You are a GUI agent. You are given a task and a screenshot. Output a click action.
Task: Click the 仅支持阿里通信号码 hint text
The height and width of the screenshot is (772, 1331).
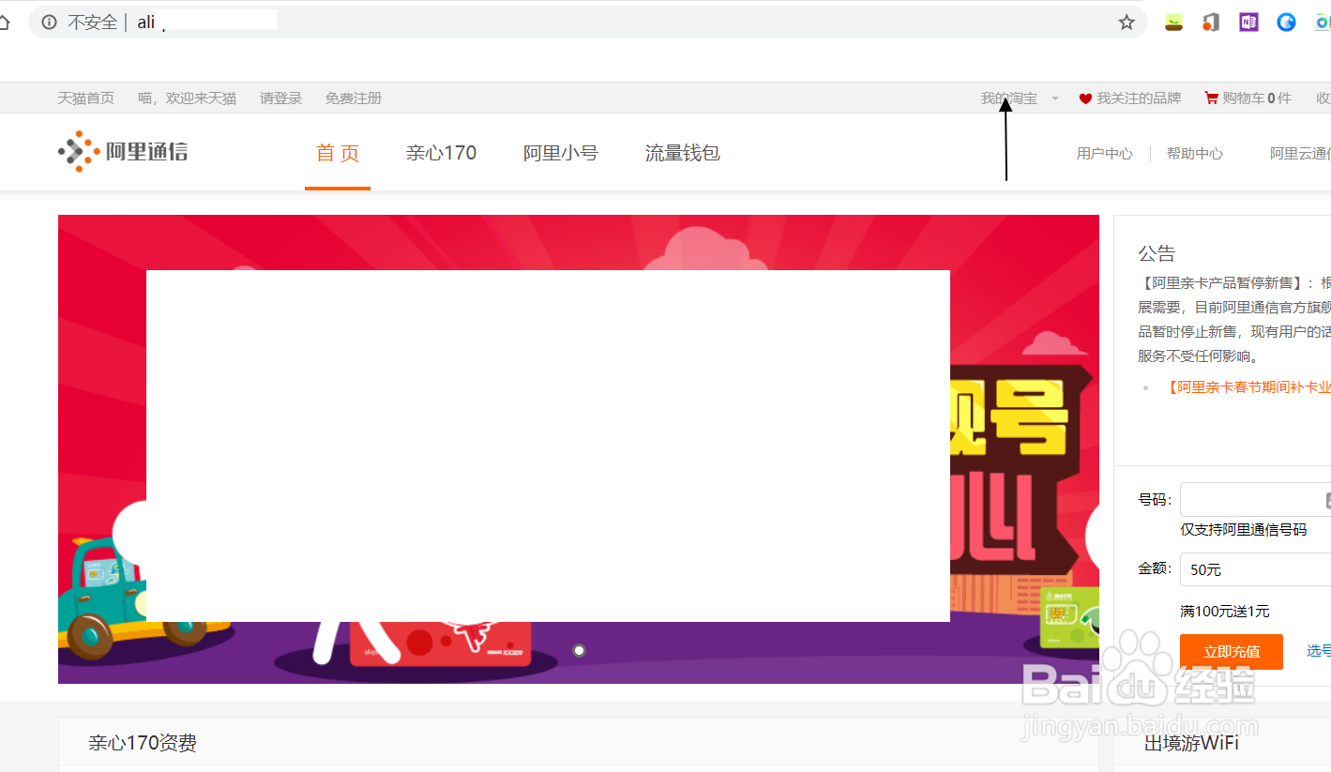point(1243,530)
